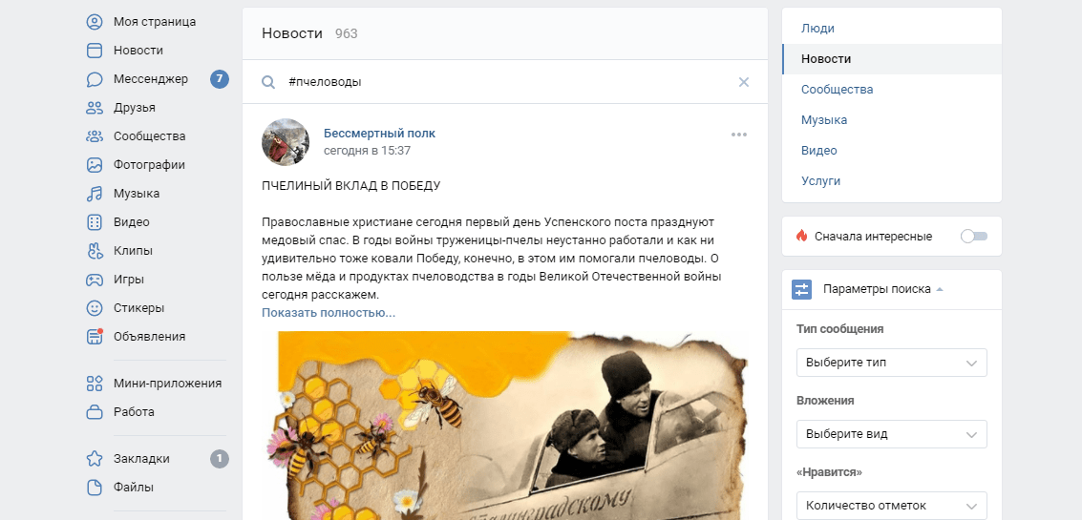Click 'Показать полностью...' link
The width and height of the screenshot is (1082, 520).
click(329, 312)
